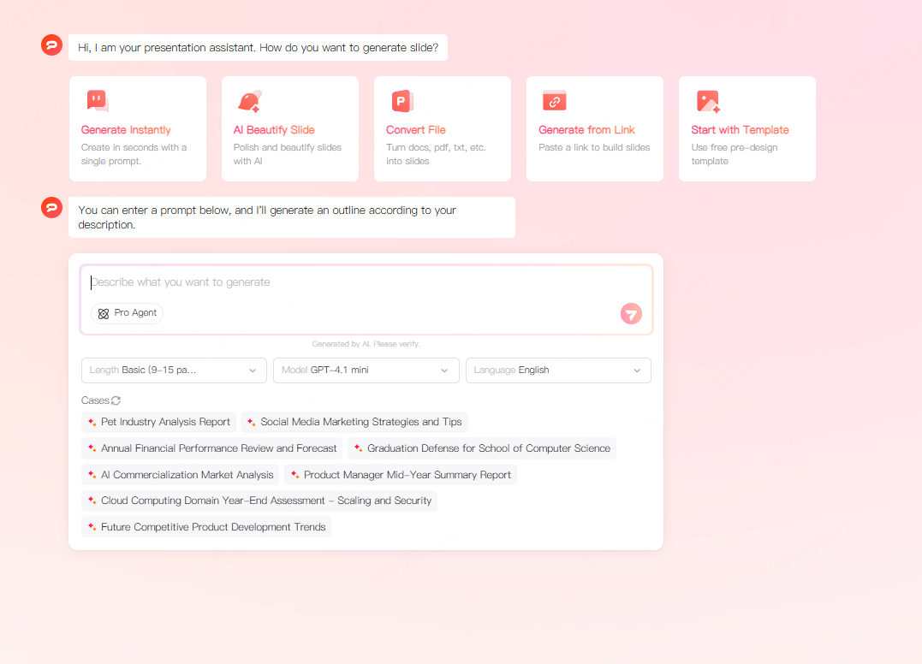Open the Language English dropdown
This screenshot has height=664, width=922.
coord(558,371)
